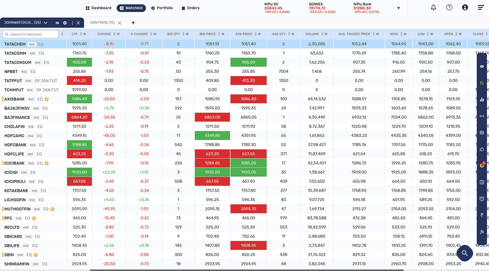Open the Portfolio tab
The width and height of the screenshot is (489, 271).
162,8
